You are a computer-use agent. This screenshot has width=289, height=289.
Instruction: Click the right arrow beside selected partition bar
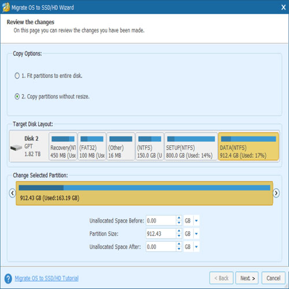click(x=276, y=193)
